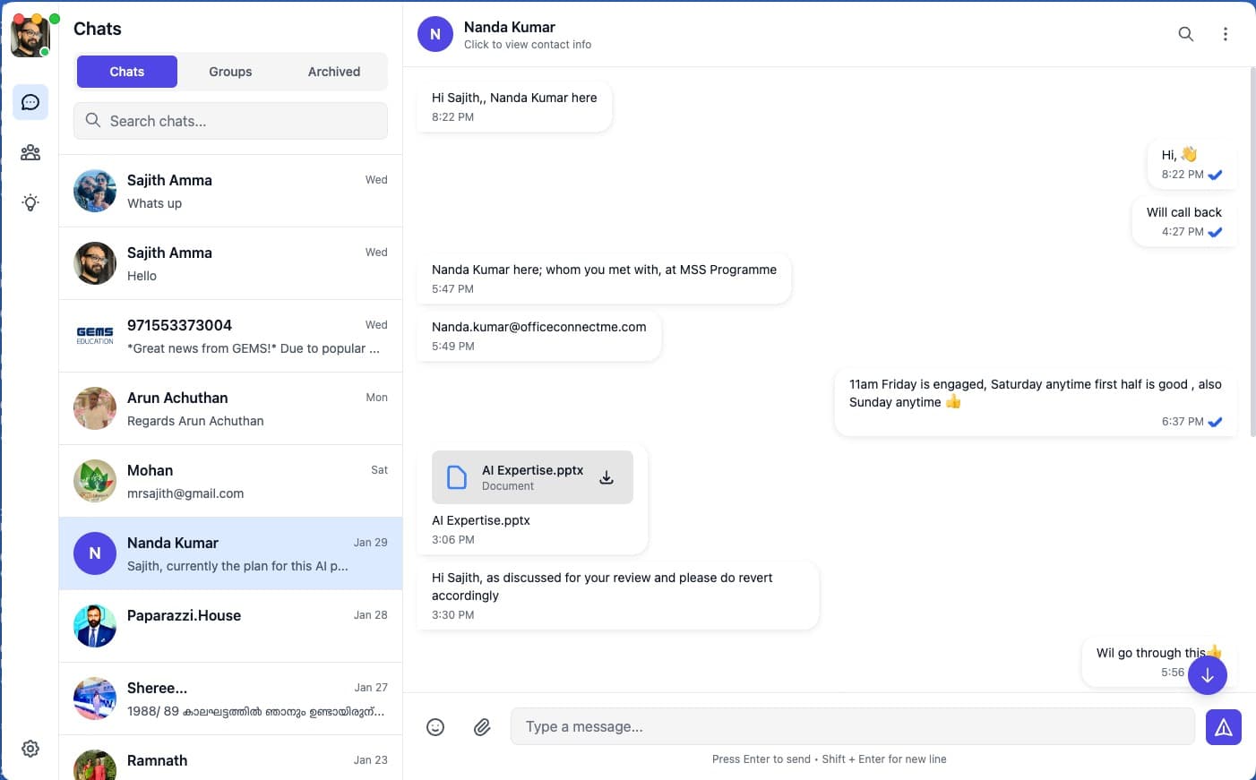Open the three-dot more options menu
Screen dimensions: 1256x780
click(x=1225, y=34)
